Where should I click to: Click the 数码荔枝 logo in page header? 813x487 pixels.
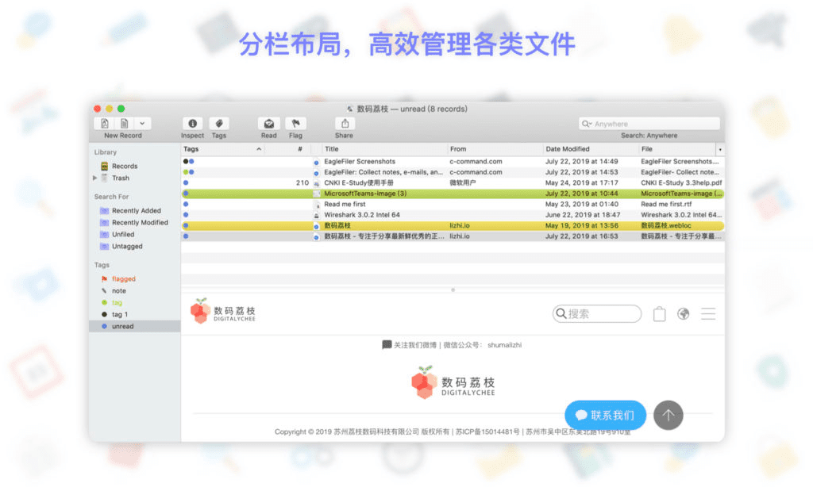223,312
